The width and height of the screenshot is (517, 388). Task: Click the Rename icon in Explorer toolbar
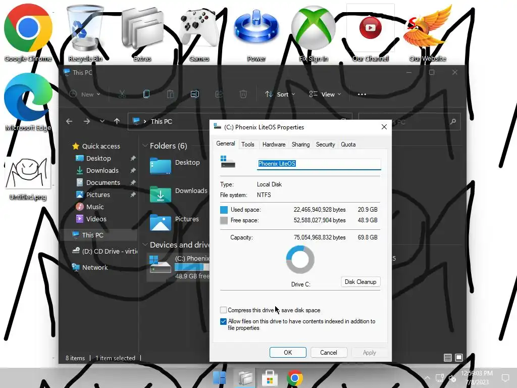pos(195,94)
